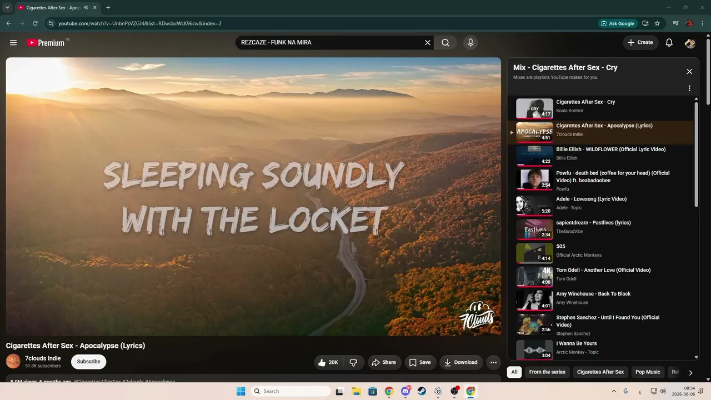Open the account avatar menu
This screenshot has width=711, height=400.
pos(690,43)
